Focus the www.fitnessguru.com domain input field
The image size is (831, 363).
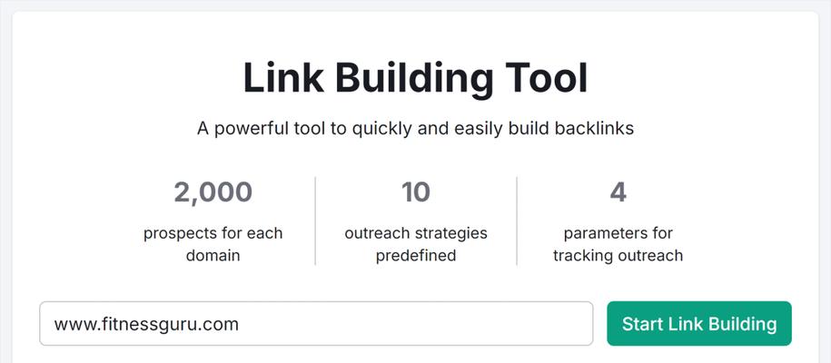coord(316,323)
